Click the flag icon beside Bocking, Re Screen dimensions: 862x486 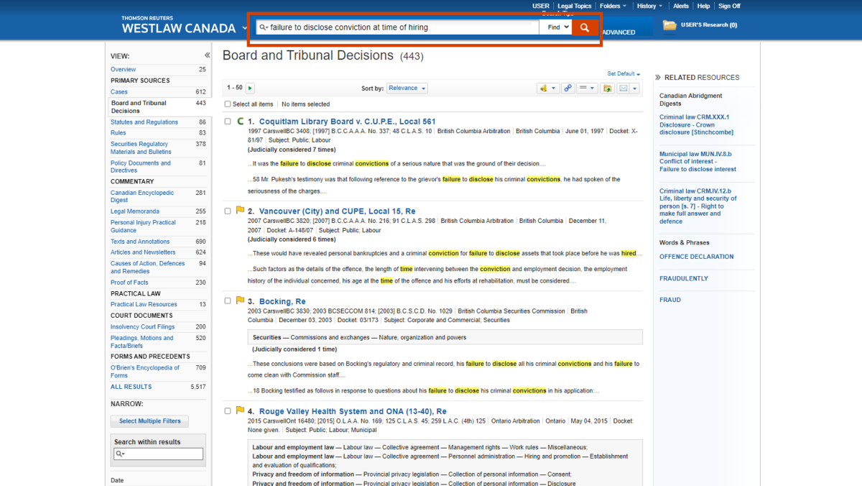pos(239,301)
